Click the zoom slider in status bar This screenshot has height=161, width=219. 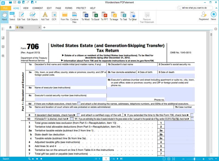coord(194,159)
